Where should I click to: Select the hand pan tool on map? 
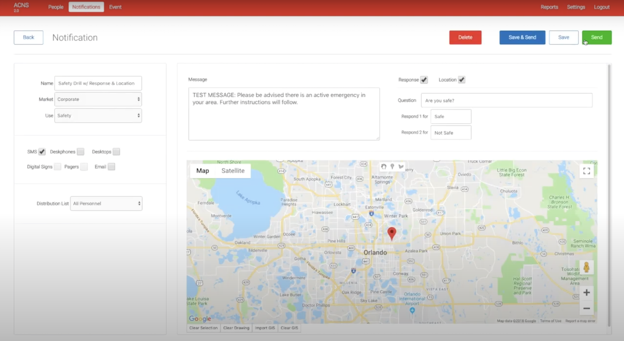384,167
